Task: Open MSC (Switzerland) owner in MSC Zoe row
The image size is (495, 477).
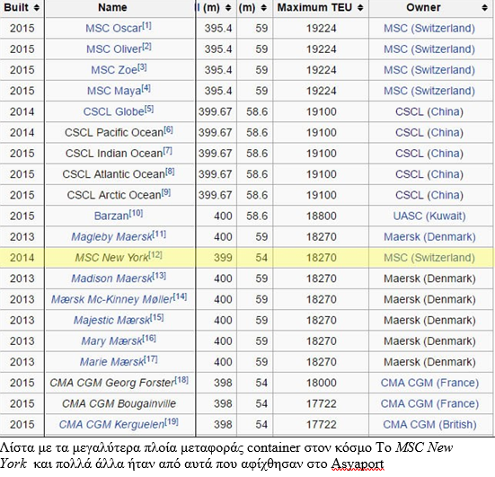Action: click(429, 70)
